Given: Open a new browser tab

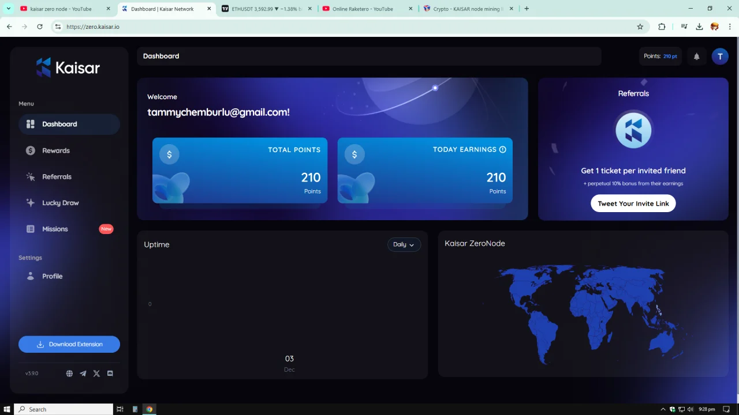Looking at the screenshot, I should coord(527,9).
